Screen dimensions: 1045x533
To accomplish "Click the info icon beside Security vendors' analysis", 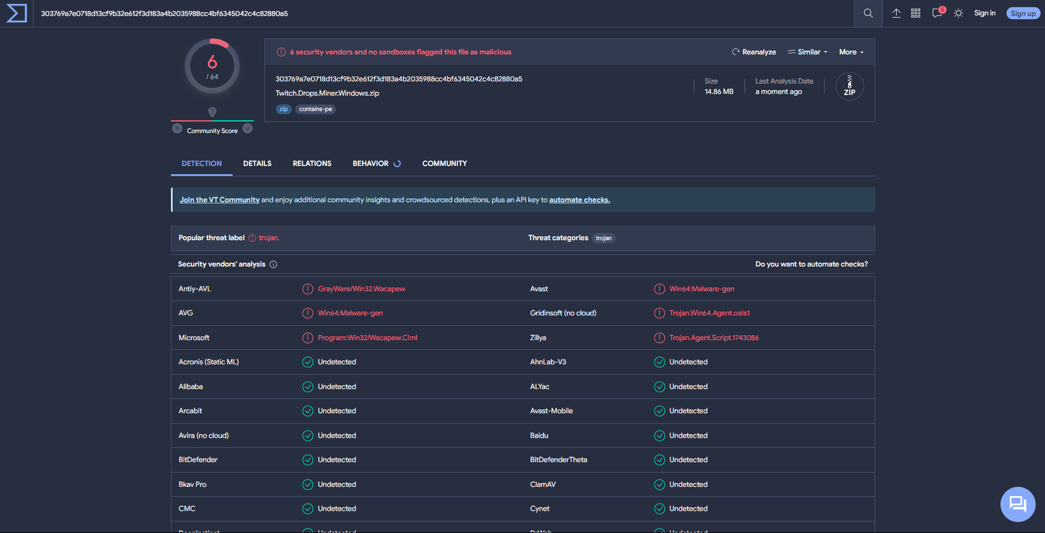I will (273, 264).
